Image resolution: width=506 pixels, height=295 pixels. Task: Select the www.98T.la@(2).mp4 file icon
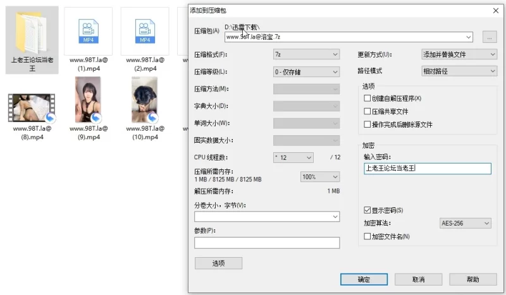click(x=145, y=32)
